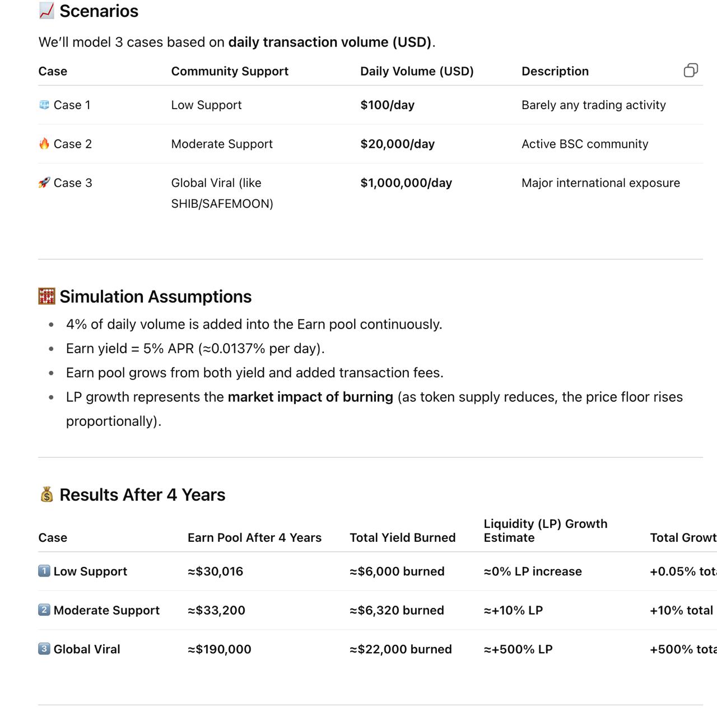Click the fire icon next to Case 2
The width and height of the screenshot is (717, 708).
44,144
